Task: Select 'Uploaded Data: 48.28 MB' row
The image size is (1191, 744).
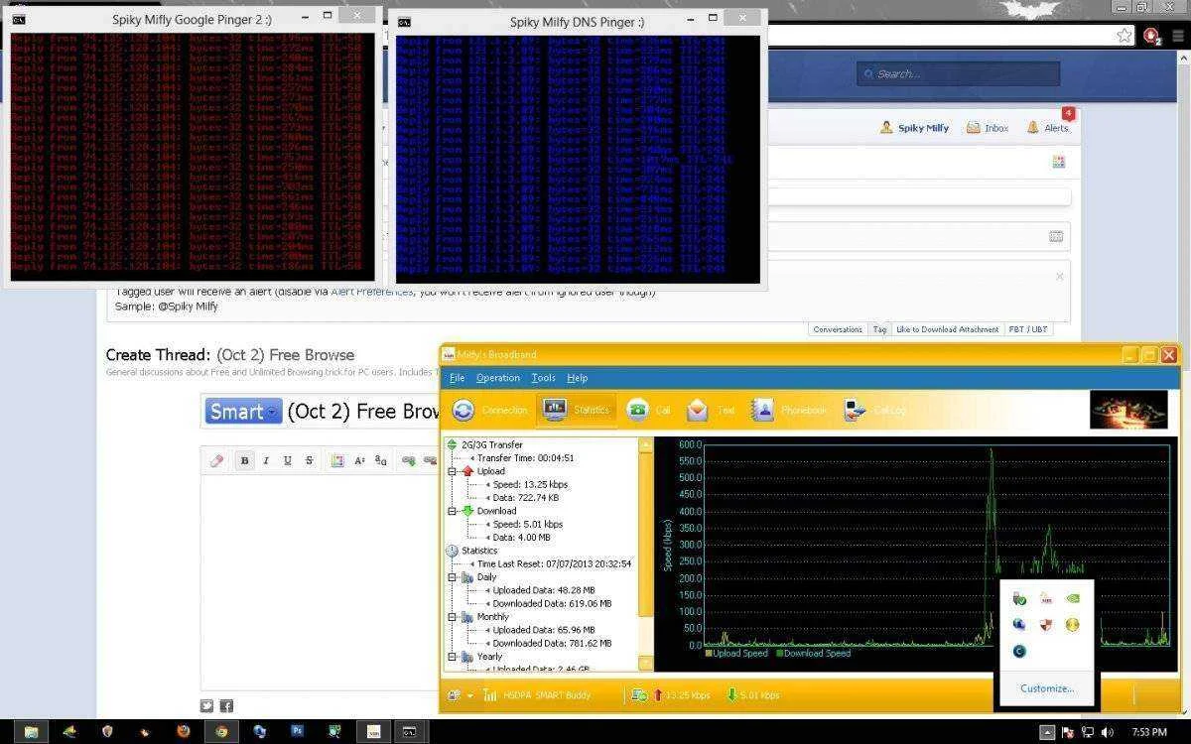Action: click(x=543, y=590)
